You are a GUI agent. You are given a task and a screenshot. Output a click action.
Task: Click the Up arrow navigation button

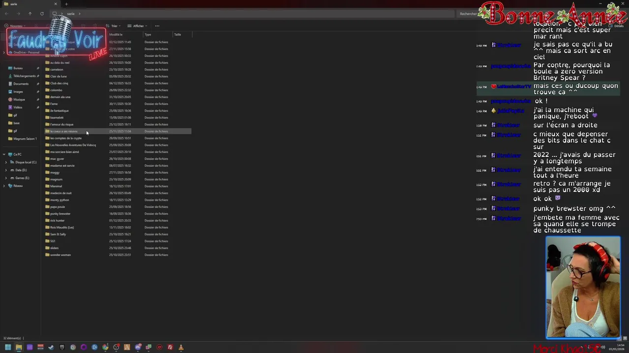coord(30,14)
